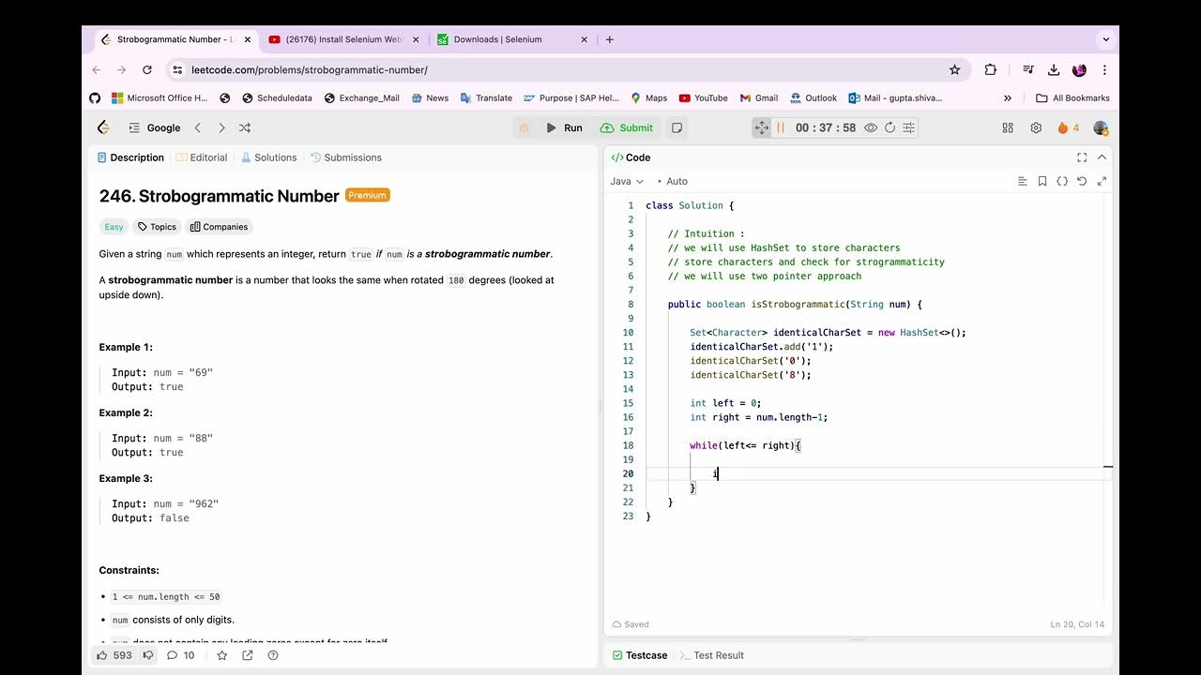This screenshot has width=1201, height=675.
Task: Format the code with the braces icon
Action: 1062,181
